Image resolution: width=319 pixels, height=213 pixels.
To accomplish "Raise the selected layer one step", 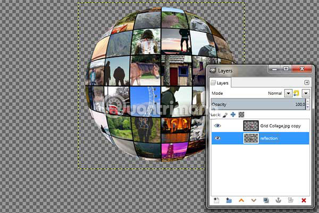I will [x=241, y=200].
